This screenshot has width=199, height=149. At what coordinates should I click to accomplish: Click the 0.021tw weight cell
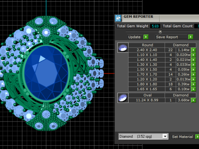(x=184, y=60)
